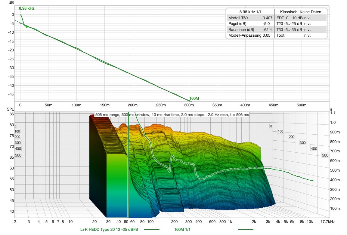This screenshot has width=347, height=235.
Task: Click the 450m tick on decay time axis
Action: click(273, 105)
